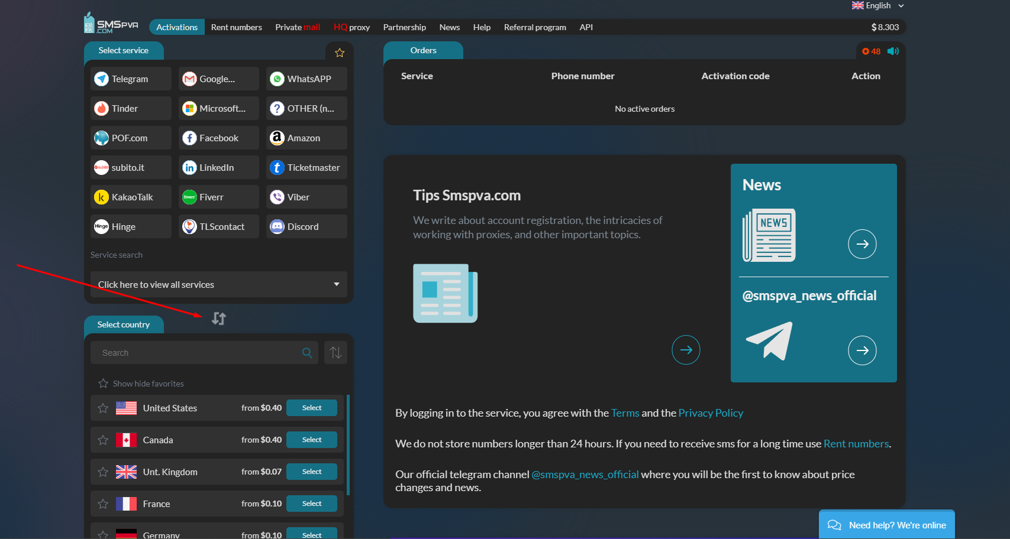This screenshot has width=1010, height=539.
Task: Open 'Need help? We're online' chat
Action: (887, 525)
